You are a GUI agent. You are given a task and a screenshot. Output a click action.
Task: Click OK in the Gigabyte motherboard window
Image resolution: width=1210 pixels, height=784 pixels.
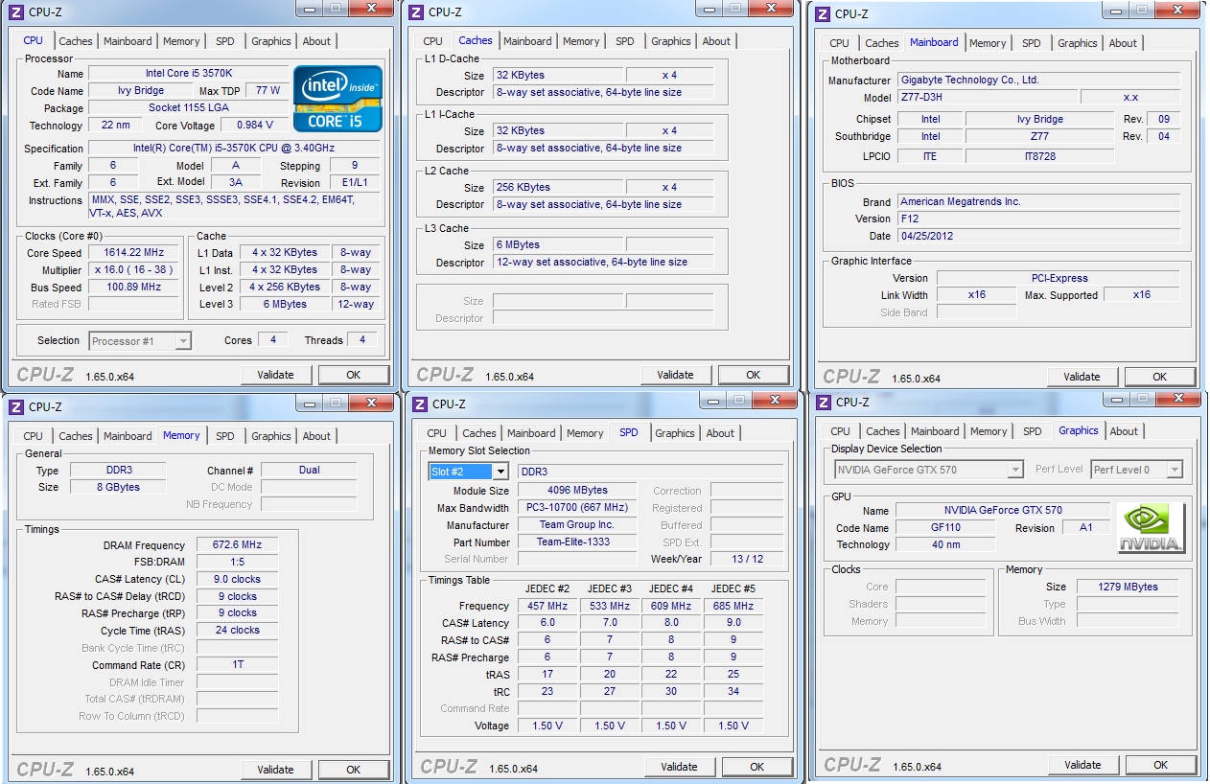coord(1160,377)
